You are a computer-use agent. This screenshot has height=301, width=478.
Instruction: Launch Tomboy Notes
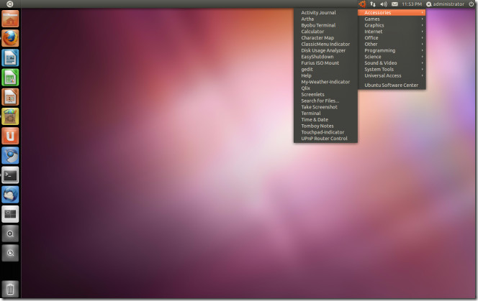[325, 126]
